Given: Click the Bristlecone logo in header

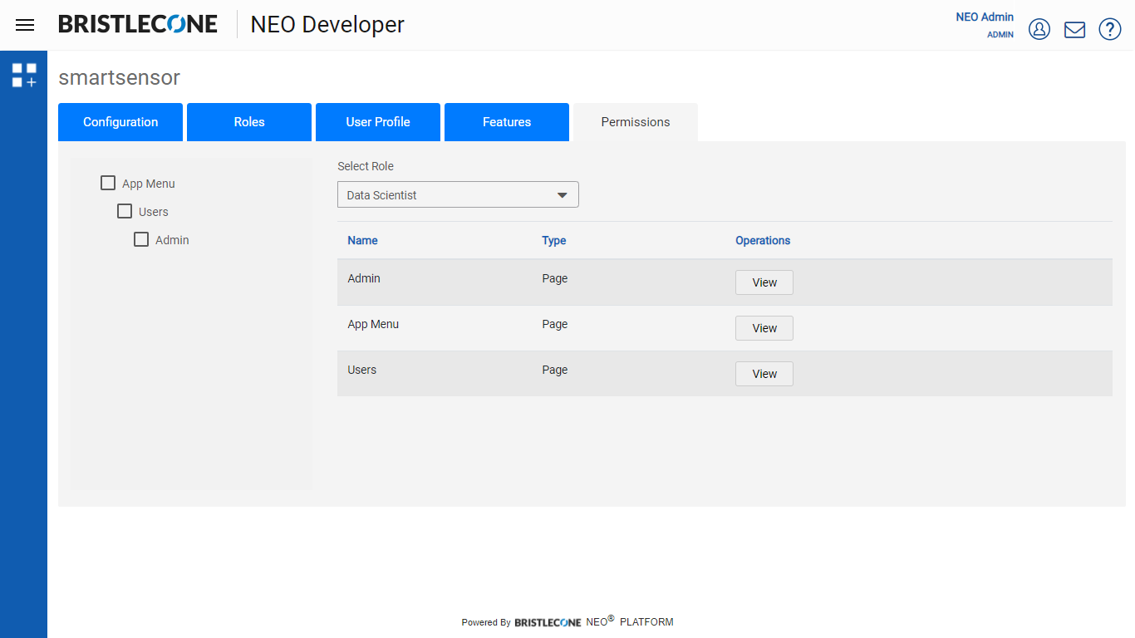Looking at the screenshot, I should pyautogui.click(x=138, y=25).
